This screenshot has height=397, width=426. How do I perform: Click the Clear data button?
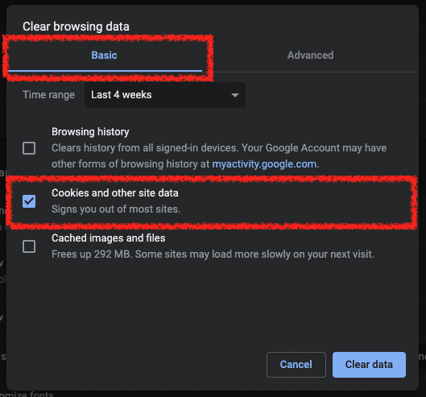click(x=369, y=365)
